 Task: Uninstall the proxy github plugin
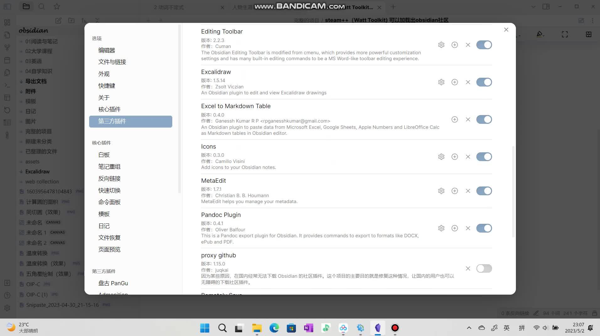pyautogui.click(x=468, y=269)
